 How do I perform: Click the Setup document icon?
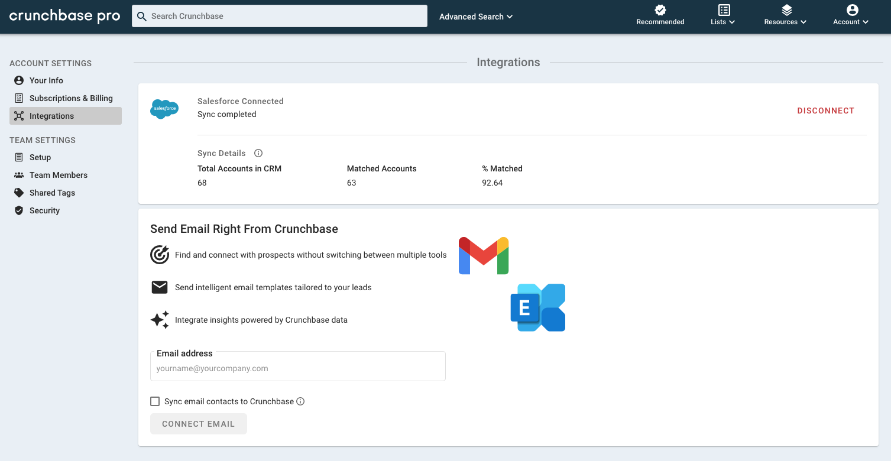pos(19,157)
